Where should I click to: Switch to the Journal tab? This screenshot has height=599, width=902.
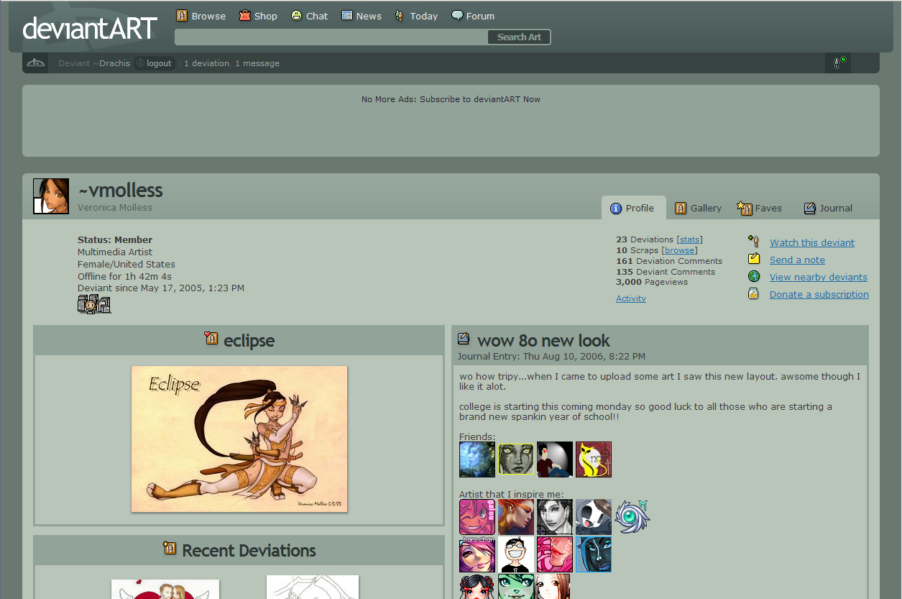tap(827, 208)
